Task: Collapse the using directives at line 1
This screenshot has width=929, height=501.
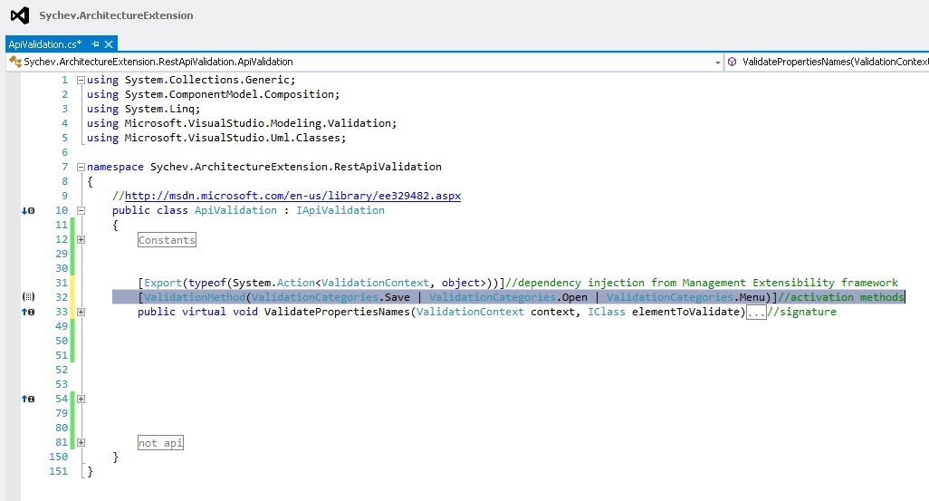Action: (x=81, y=80)
